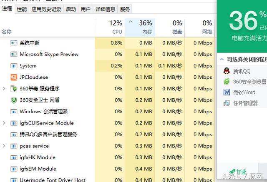Viewport: 267px width, 182px height.
Task: Click the 360安全卫士 网盾 green shield icon
Action: click(x=14, y=100)
